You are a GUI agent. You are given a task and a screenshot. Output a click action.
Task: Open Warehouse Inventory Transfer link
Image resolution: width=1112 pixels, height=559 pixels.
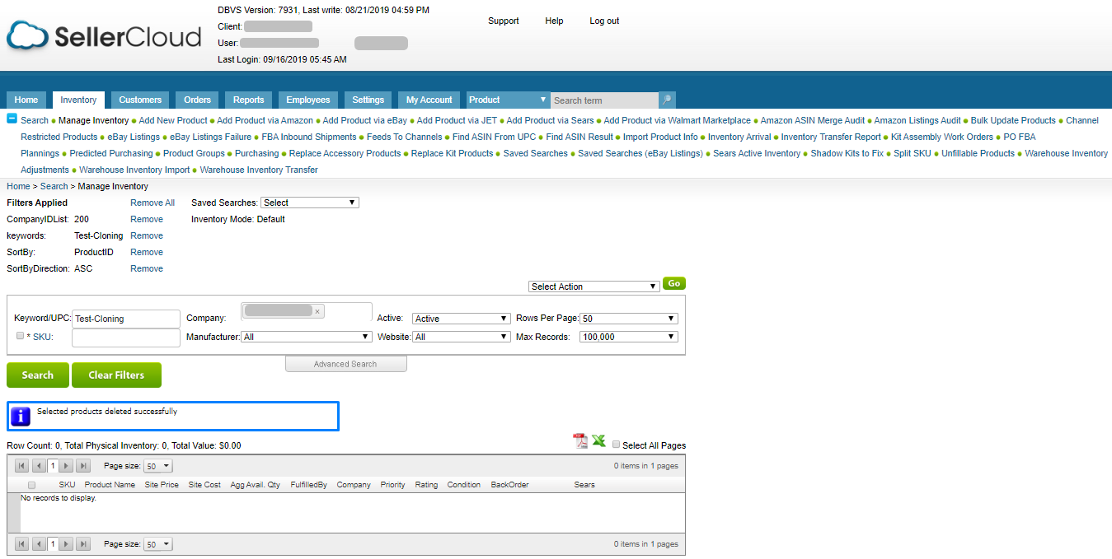pos(259,170)
